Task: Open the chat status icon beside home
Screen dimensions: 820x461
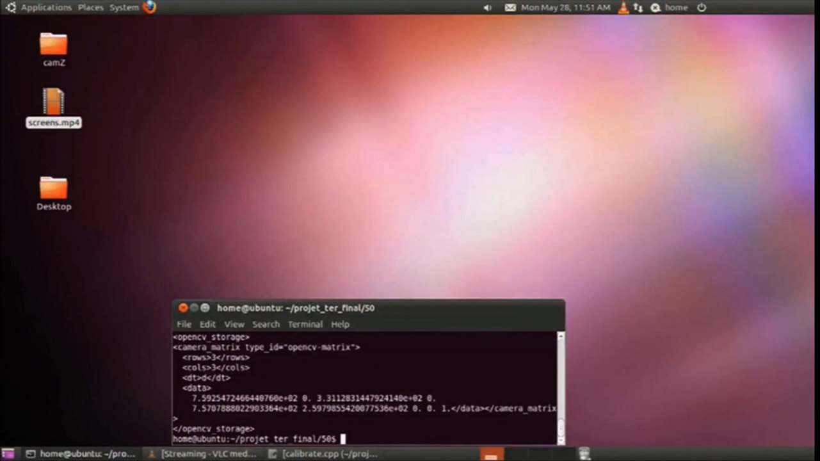Action: tap(655, 8)
